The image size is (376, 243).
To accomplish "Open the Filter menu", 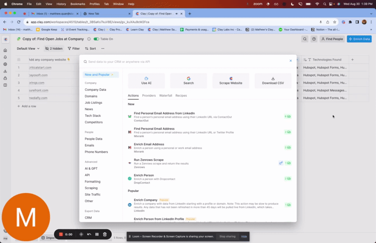I will click(x=73, y=48).
